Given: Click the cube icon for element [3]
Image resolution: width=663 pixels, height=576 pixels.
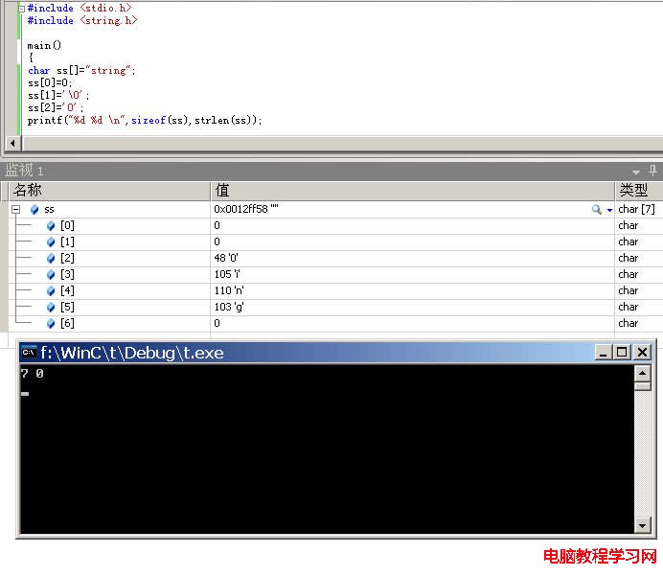Looking at the screenshot, I should tap(51, 275).
